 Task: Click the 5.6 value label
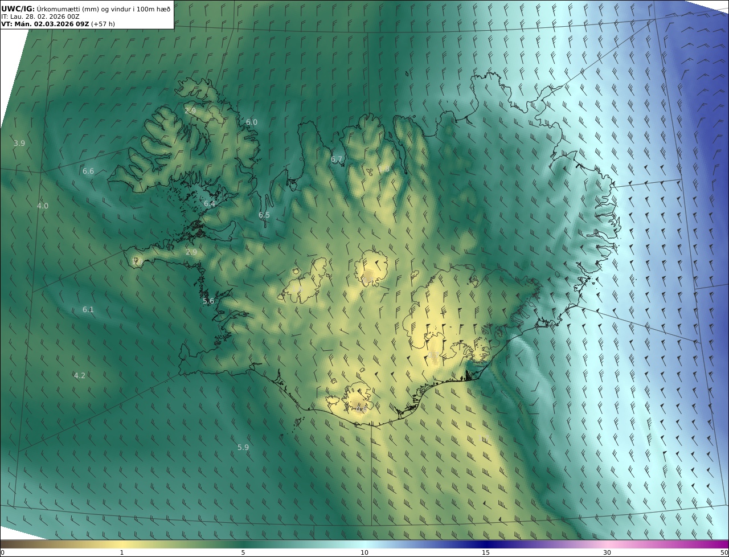pyautogui.click(x=208, y=301)
